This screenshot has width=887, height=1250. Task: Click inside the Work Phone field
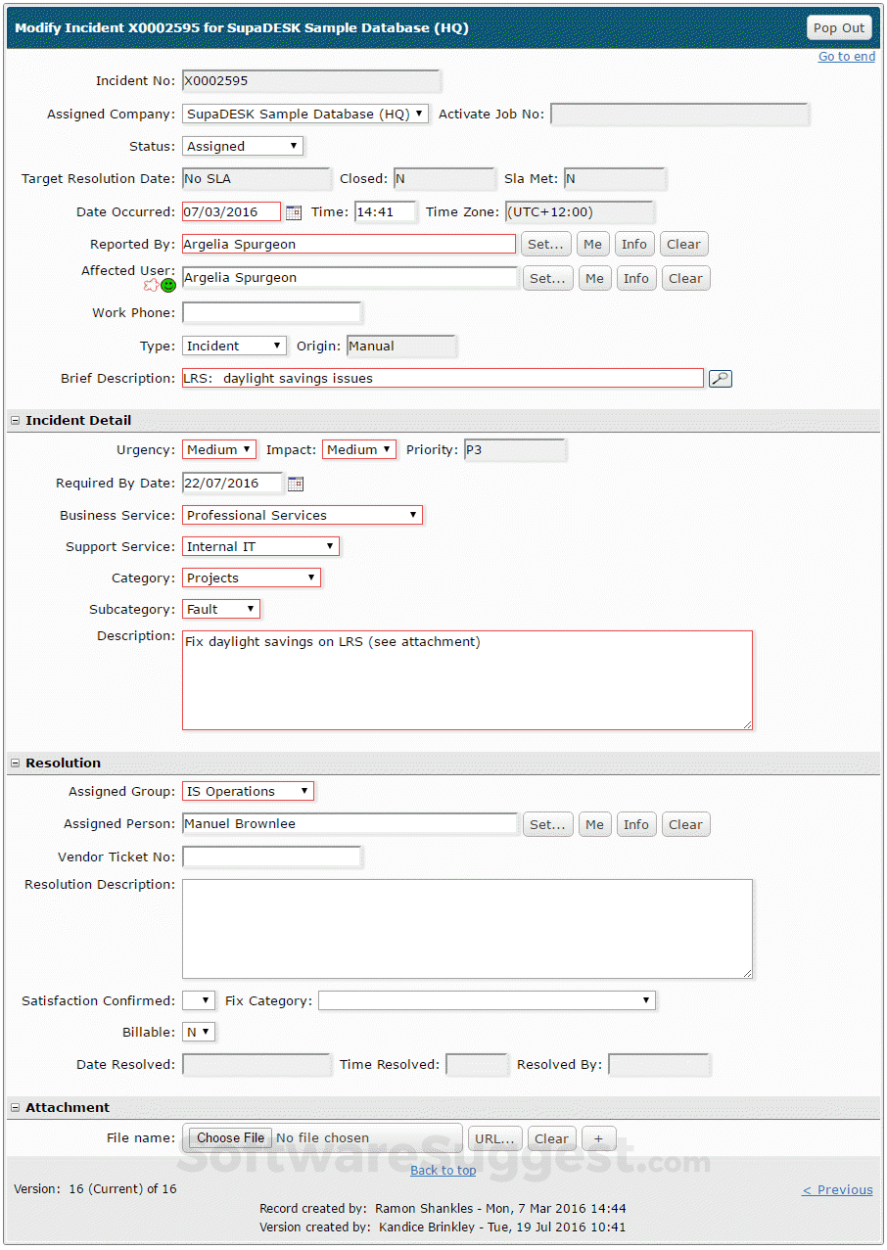tap(272, 311)
